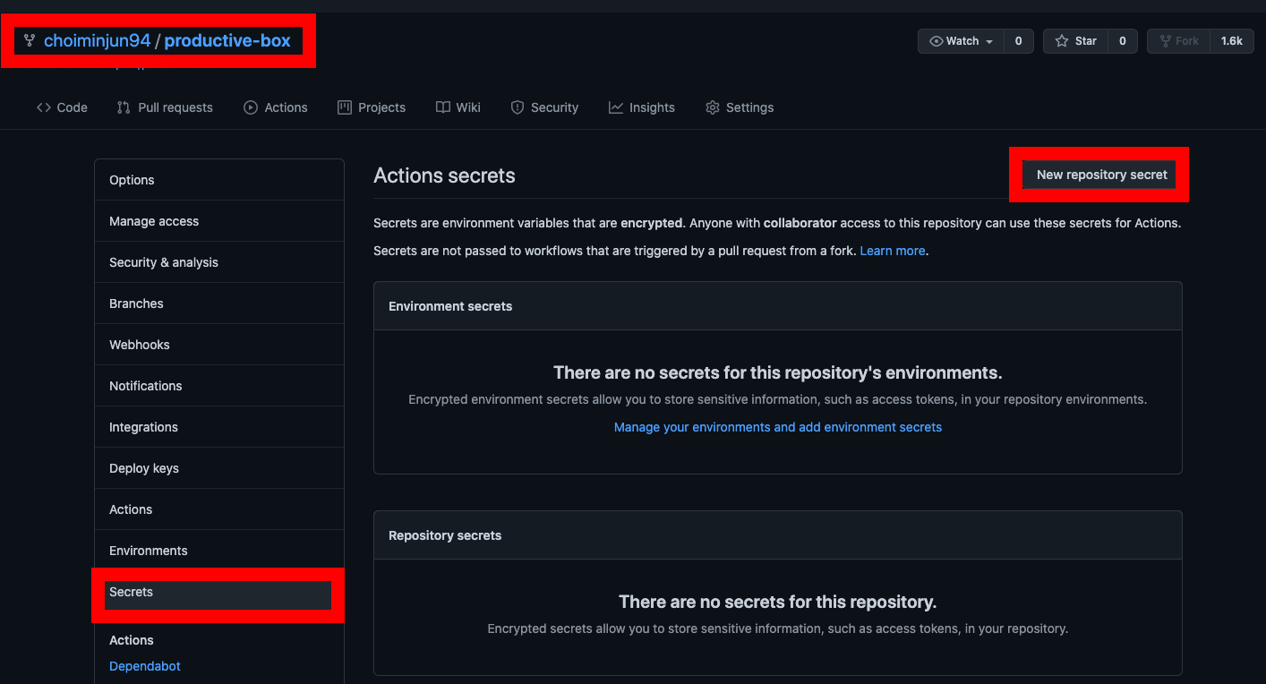The image size is (1266, 684).
Task: Open Branches settings page
Action: click(219, 304)
